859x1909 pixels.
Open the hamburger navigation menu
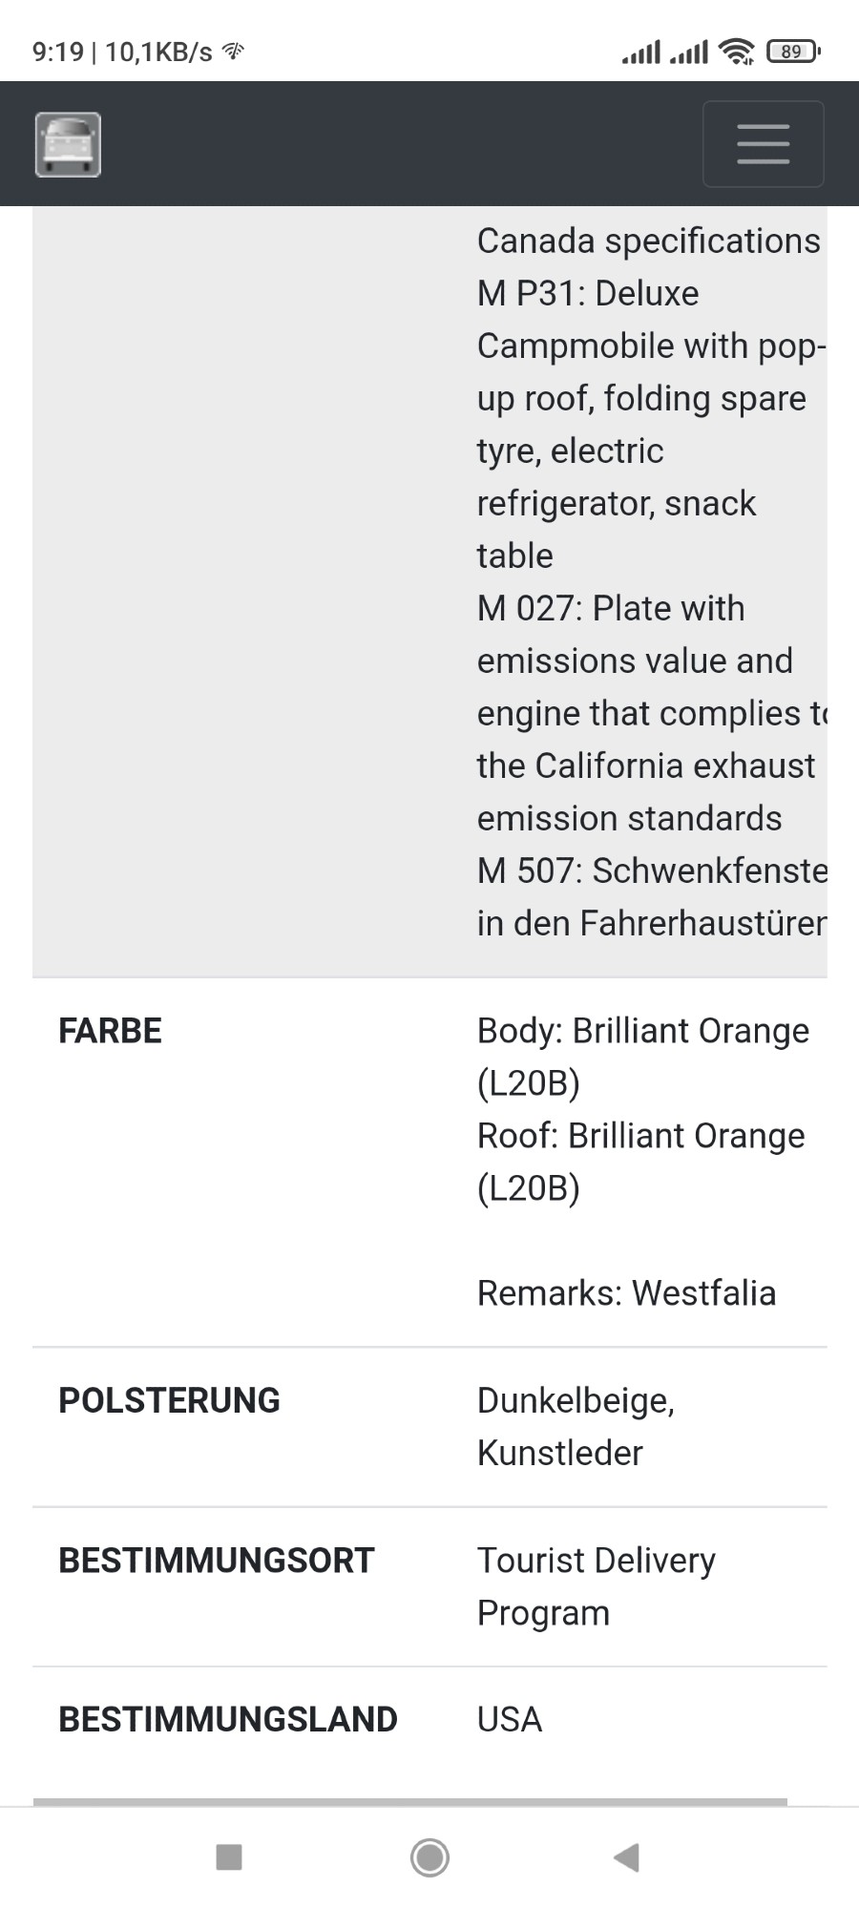(763, 144)
